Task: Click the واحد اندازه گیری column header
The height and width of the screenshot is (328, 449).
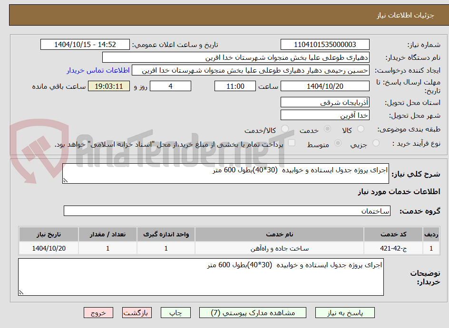Action: (x=166, y=234)
